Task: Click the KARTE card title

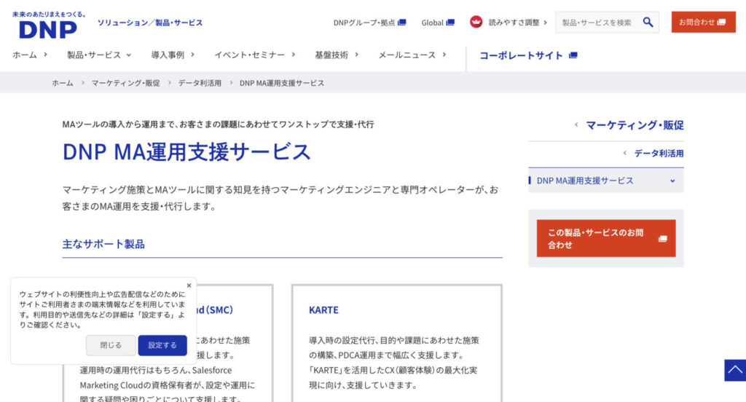Action: [x=323, y=310]
